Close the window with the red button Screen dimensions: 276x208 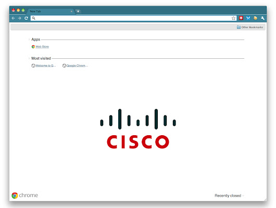14,10
